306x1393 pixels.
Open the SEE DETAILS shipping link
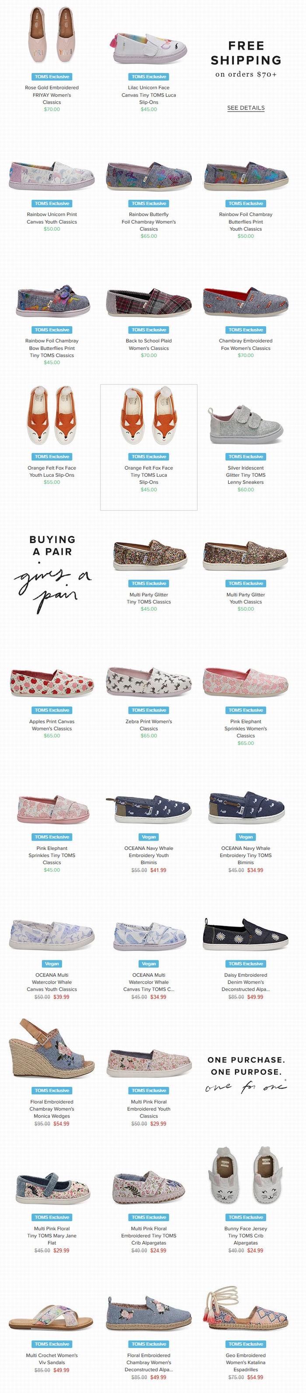[x=245, y=108]
